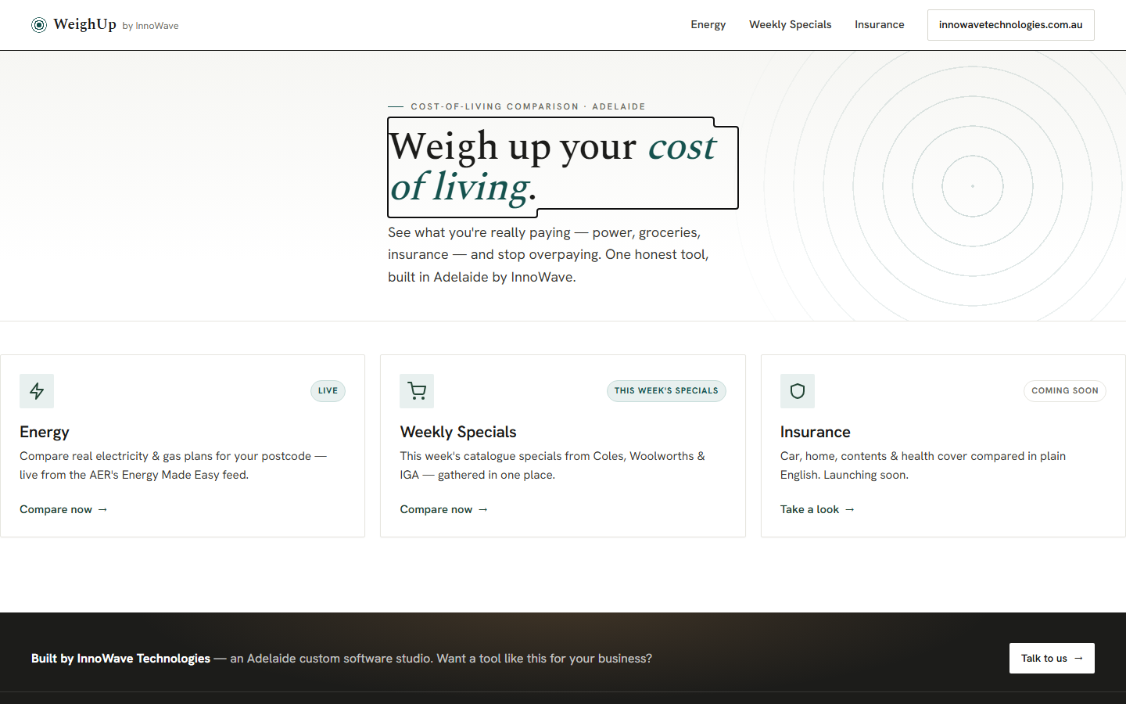1126x704 pixels.
Task: Click Compare now under Energy card
Action: point(63,509)
